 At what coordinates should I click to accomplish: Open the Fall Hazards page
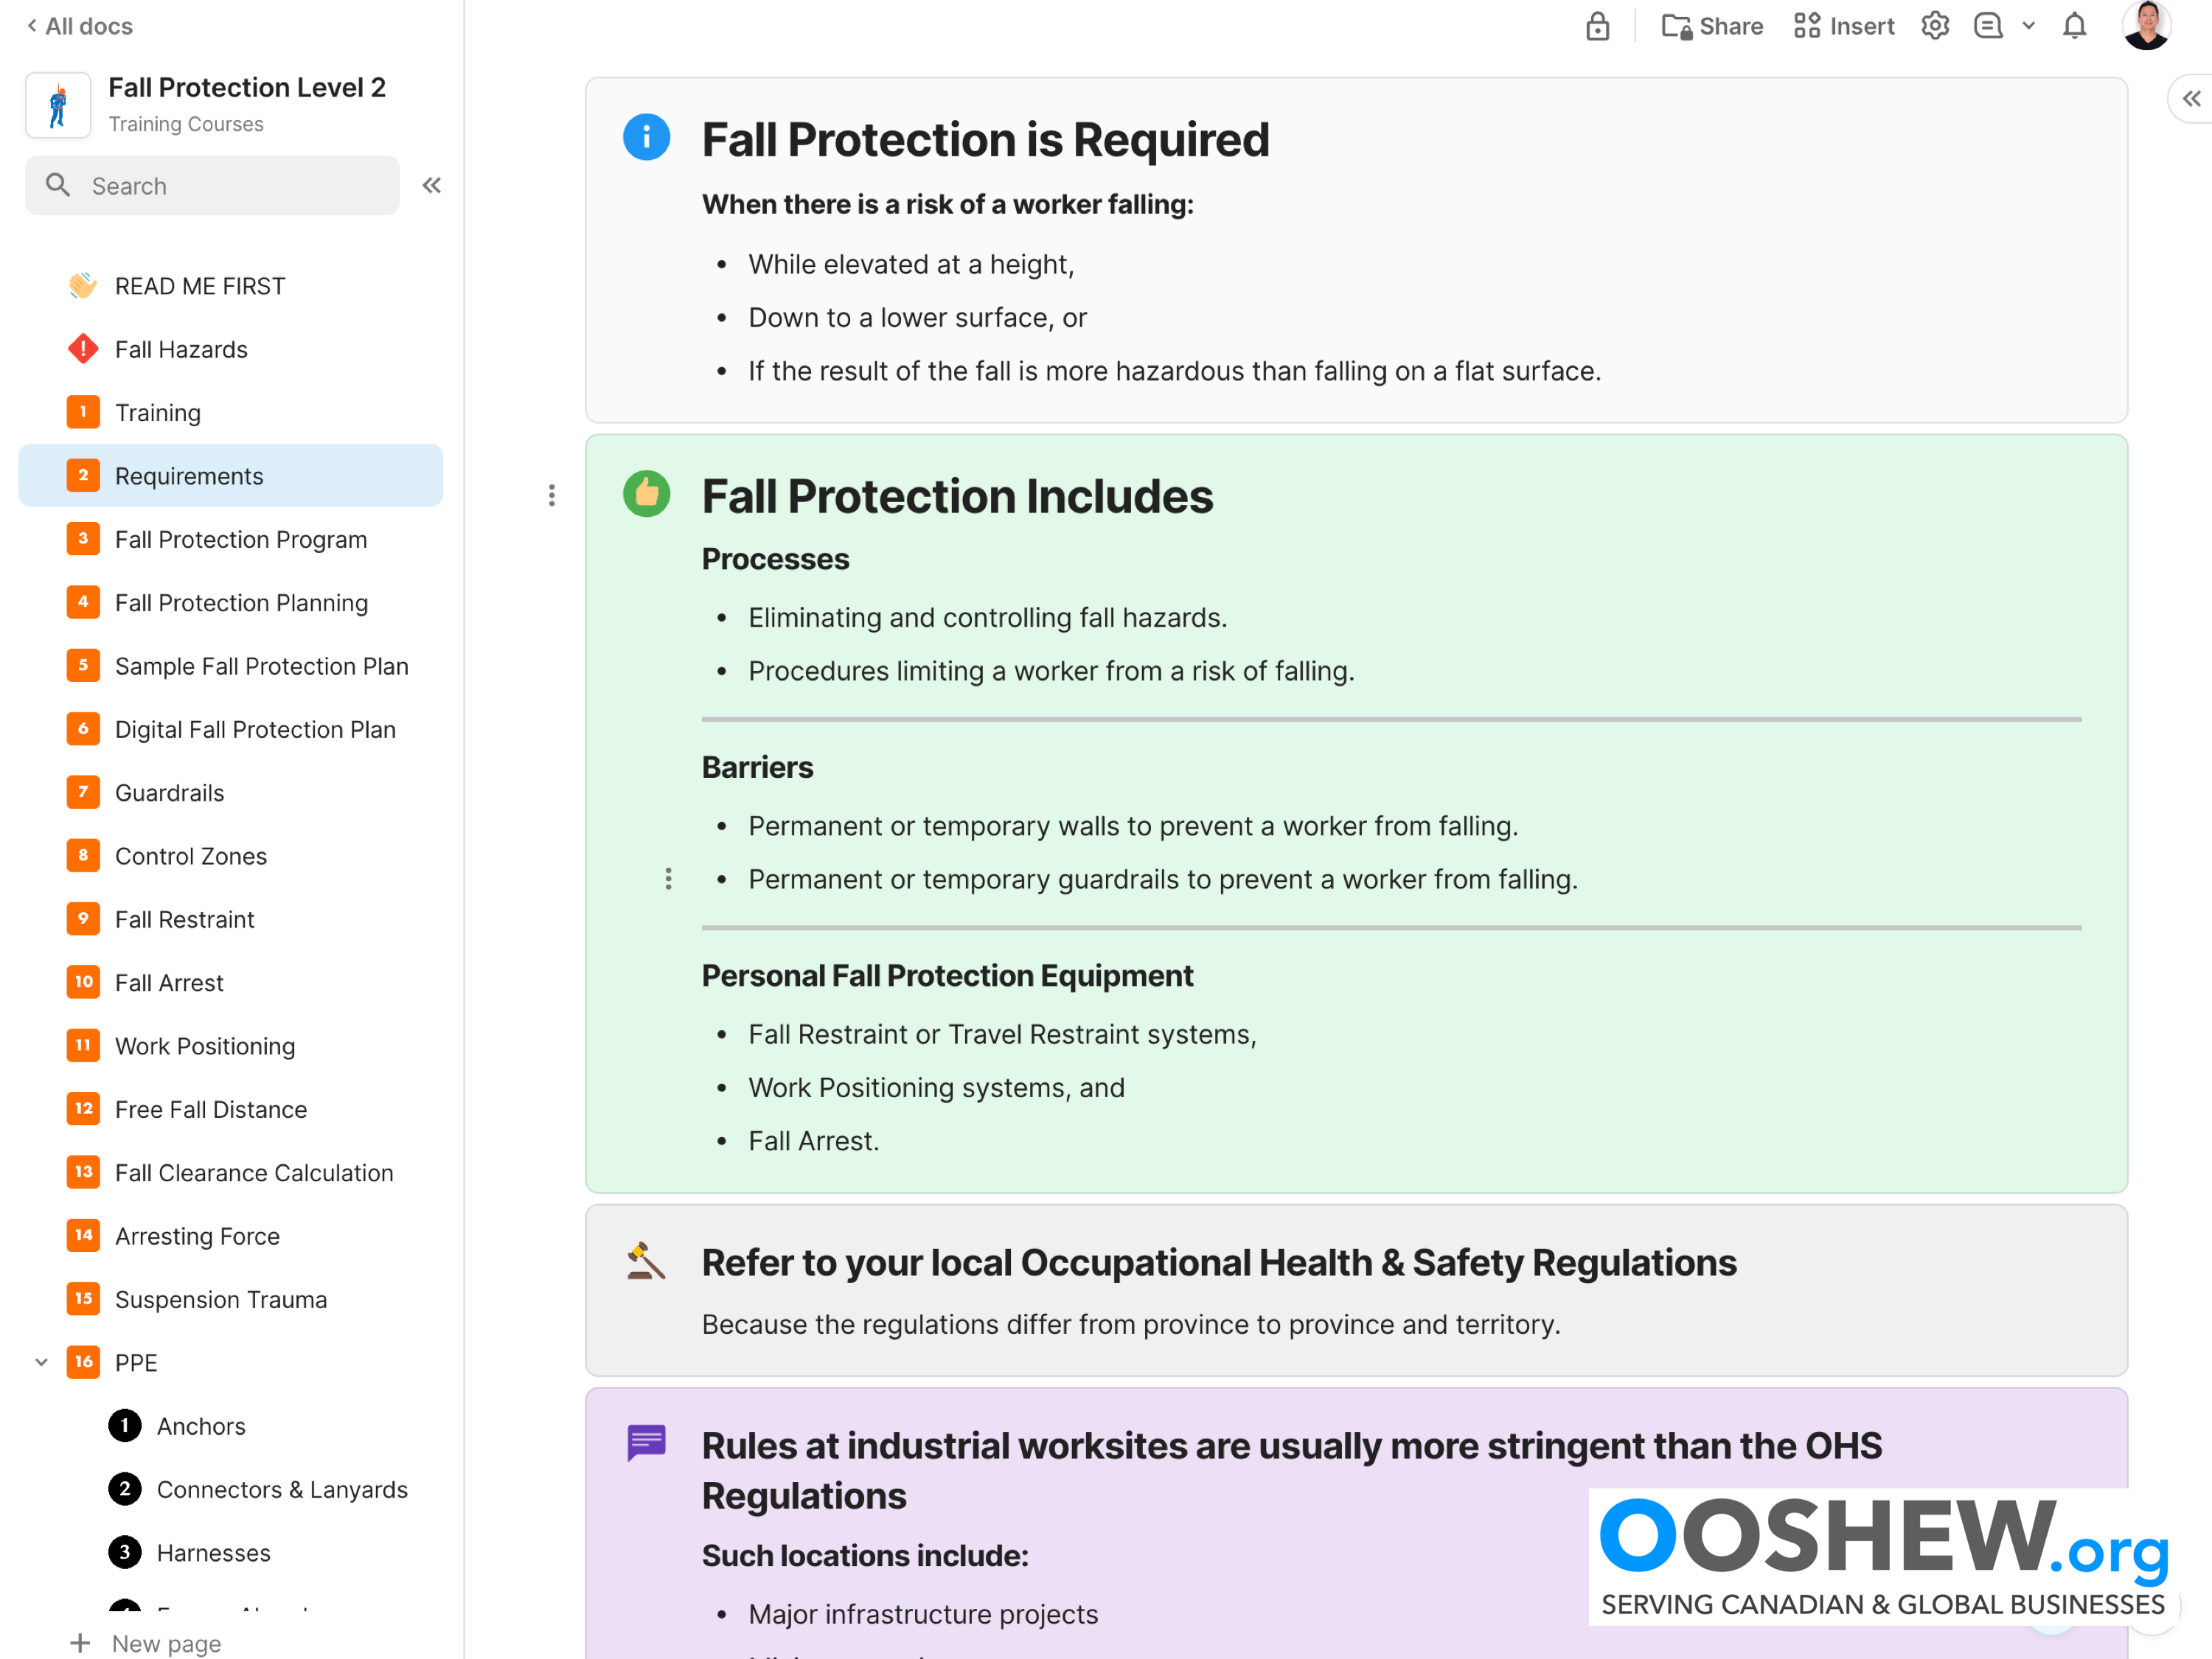coord(181,349)
